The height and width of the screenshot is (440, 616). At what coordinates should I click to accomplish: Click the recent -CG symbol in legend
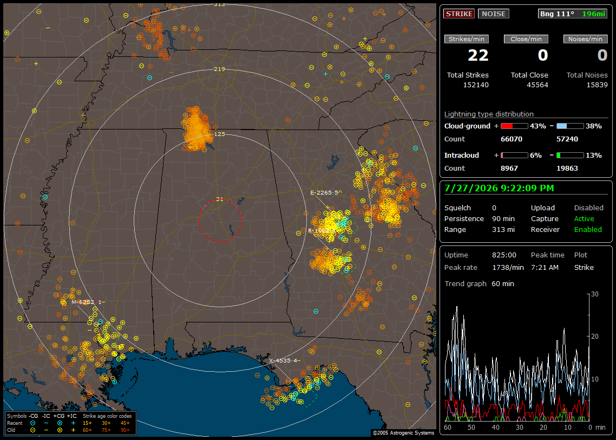[32, 423]
